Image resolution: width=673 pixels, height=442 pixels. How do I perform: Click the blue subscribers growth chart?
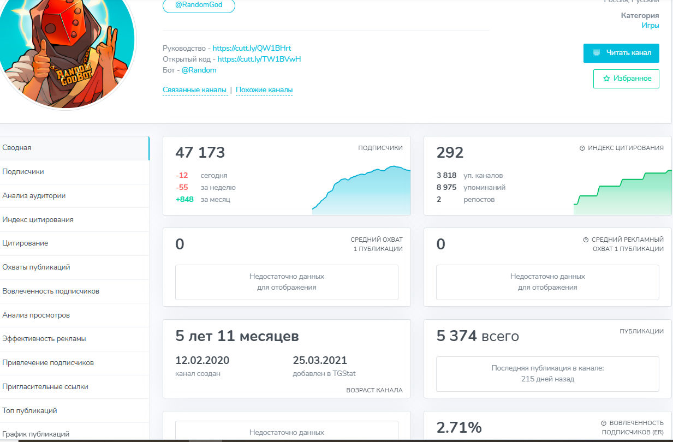pyautogui.click(x=361, y=191)
